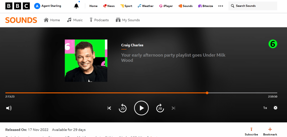
Task: Rewind 20 seconds
Action: [x=123, y=108]
